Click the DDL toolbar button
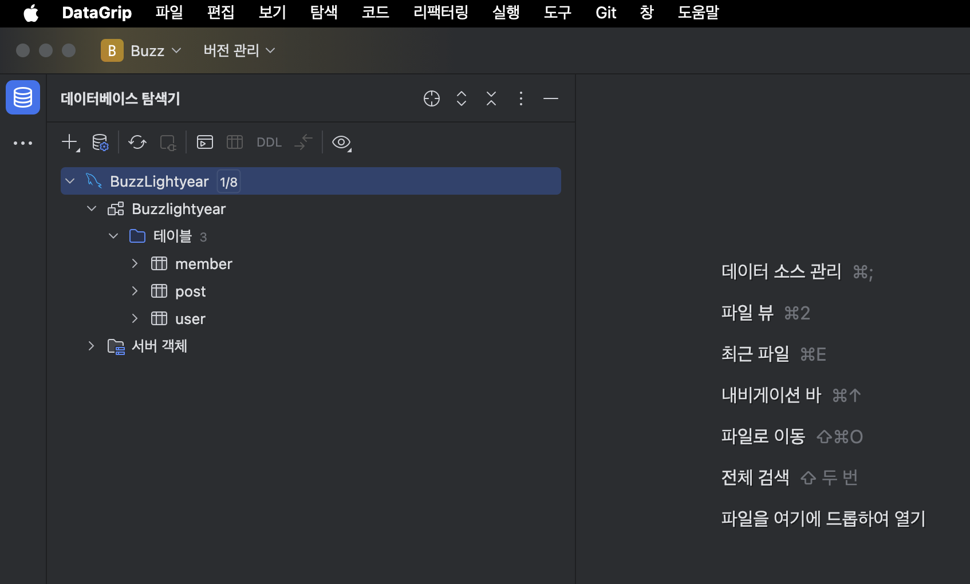Image resolution: width=970 pixels, height=584 pixels. pyautogui.click(x=269, y=142)
